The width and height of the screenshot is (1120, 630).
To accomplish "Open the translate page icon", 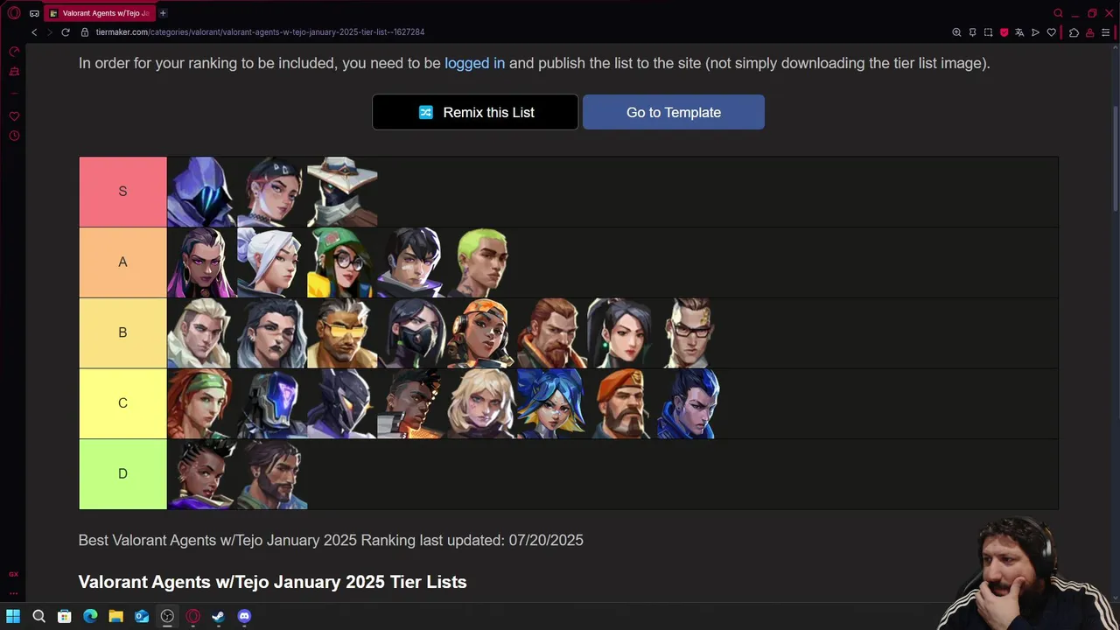I will [x=1019, y=32].
